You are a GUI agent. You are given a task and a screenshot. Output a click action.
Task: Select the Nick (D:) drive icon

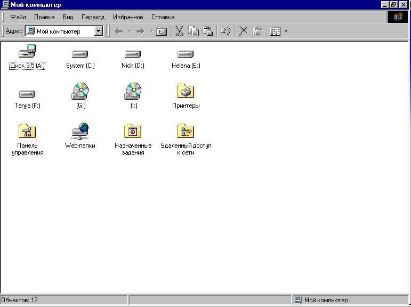coord(133,54)
